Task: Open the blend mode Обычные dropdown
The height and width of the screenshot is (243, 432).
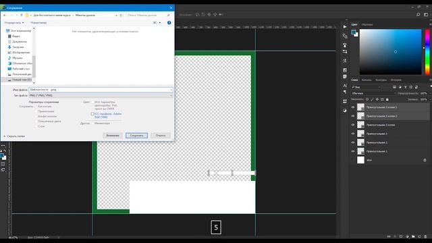Action: 373,93
